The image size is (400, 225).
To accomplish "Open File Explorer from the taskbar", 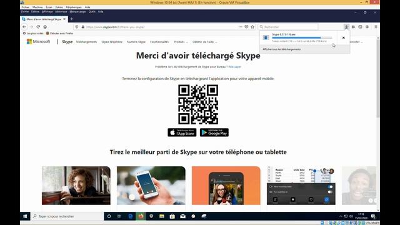I will pyautogui.click(x=162, y=216).
